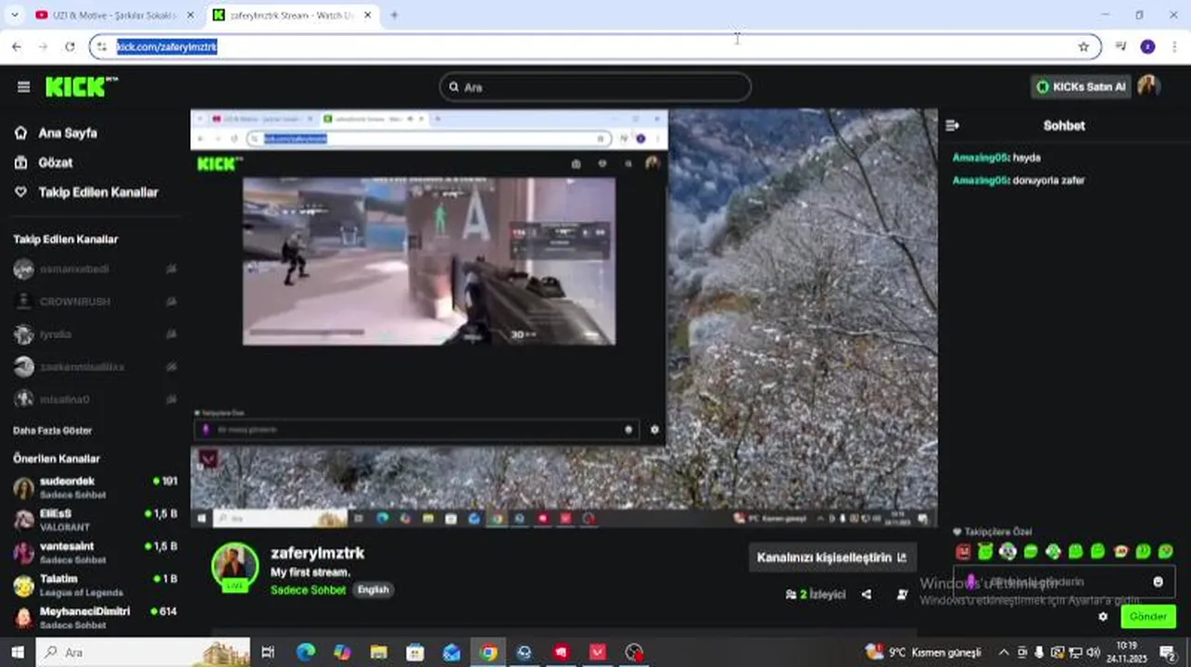
Task: Reload the page
Action: [x=70, y=46]
